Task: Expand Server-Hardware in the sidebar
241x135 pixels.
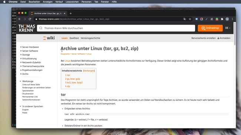Action: click(x=30, y=47)
